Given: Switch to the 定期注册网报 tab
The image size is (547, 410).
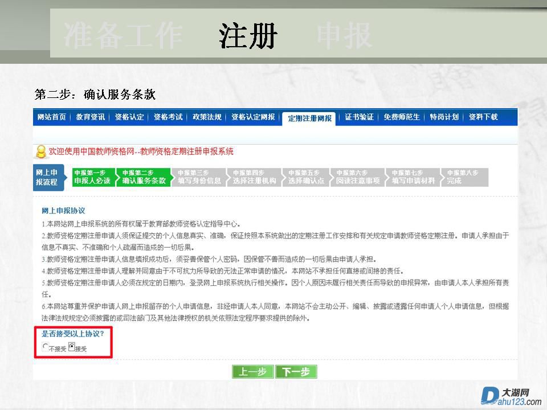Looking at the screenshot, I should pos(309,118).
